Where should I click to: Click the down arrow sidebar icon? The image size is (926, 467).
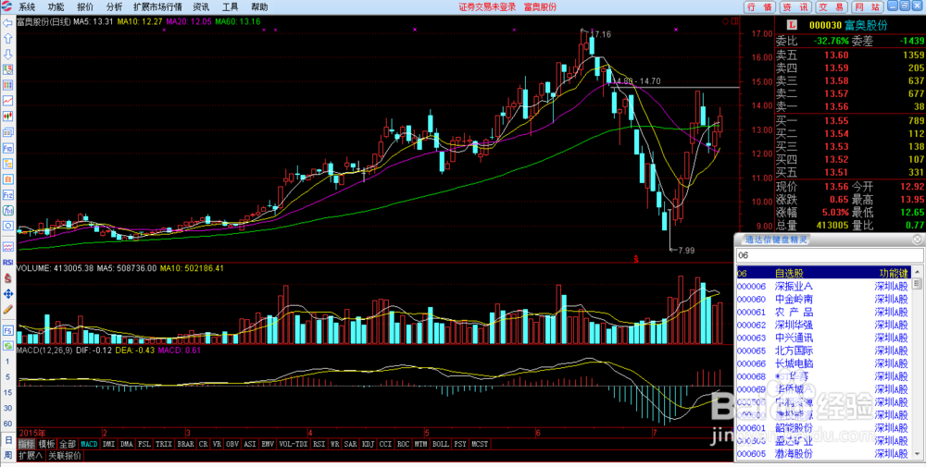coord(8,55)
